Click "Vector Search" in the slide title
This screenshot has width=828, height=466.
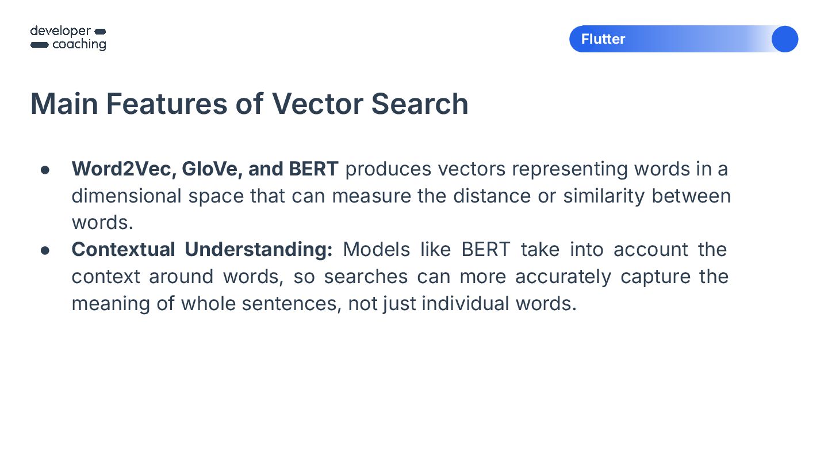coord(370,104)
